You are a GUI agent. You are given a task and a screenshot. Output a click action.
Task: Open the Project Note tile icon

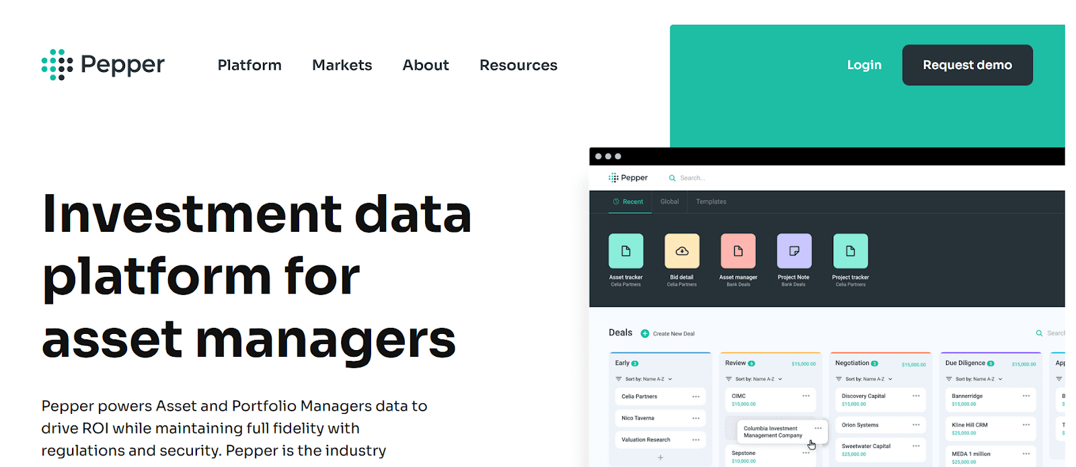point(794,251)
